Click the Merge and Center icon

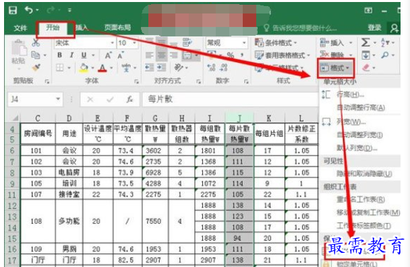(187, 55)
